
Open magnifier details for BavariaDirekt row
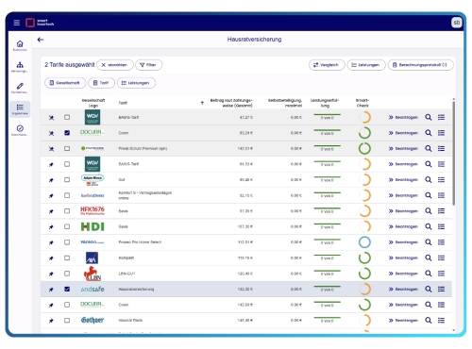[x=428, y=195]
